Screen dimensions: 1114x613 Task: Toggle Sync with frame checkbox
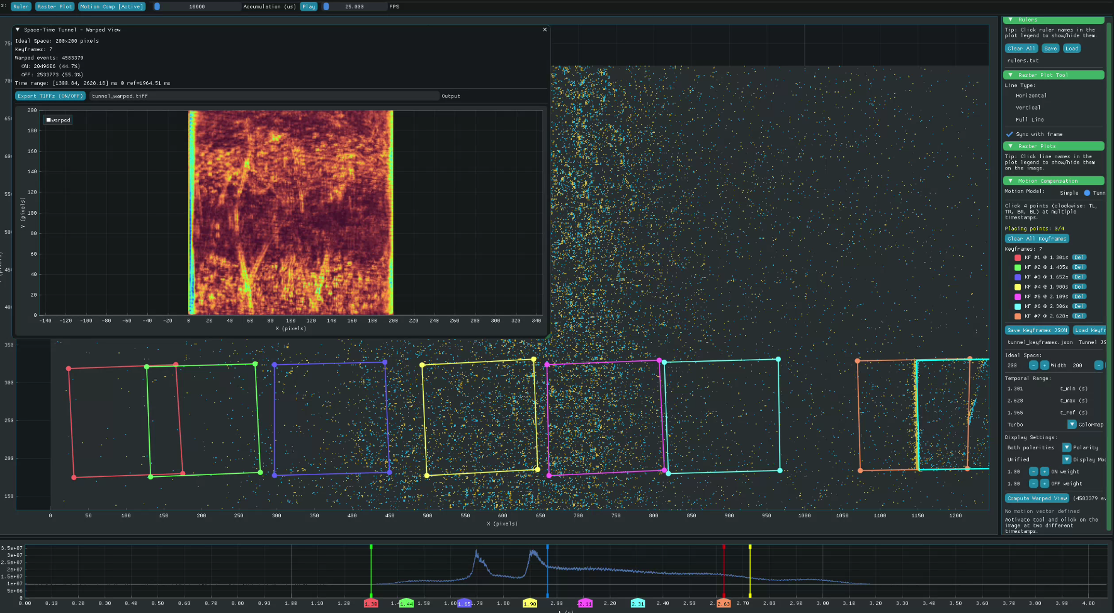click(1009, 134)
